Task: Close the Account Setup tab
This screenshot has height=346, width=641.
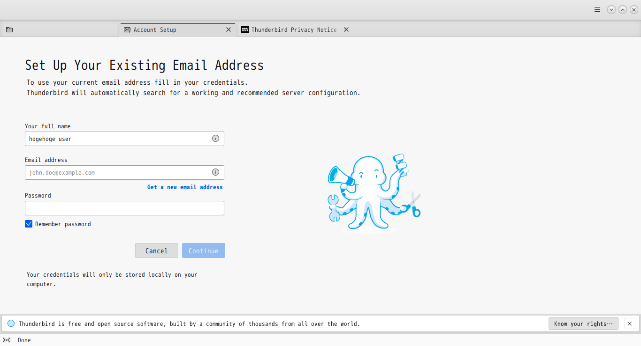Action: point(229,29)
